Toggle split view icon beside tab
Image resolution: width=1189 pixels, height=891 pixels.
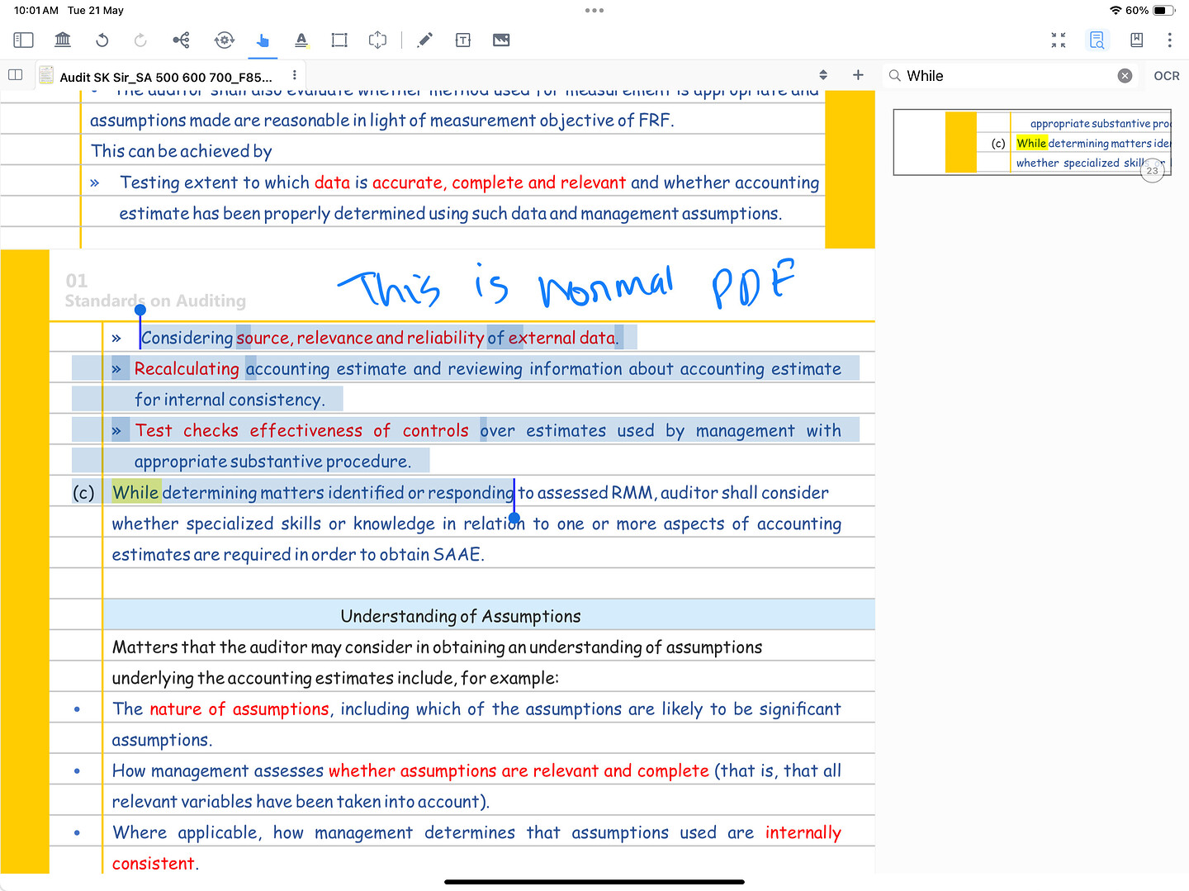[x=15, y=75]
